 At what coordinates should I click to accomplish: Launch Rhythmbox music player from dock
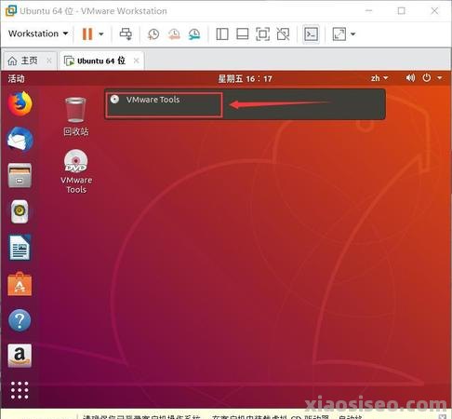20,211
